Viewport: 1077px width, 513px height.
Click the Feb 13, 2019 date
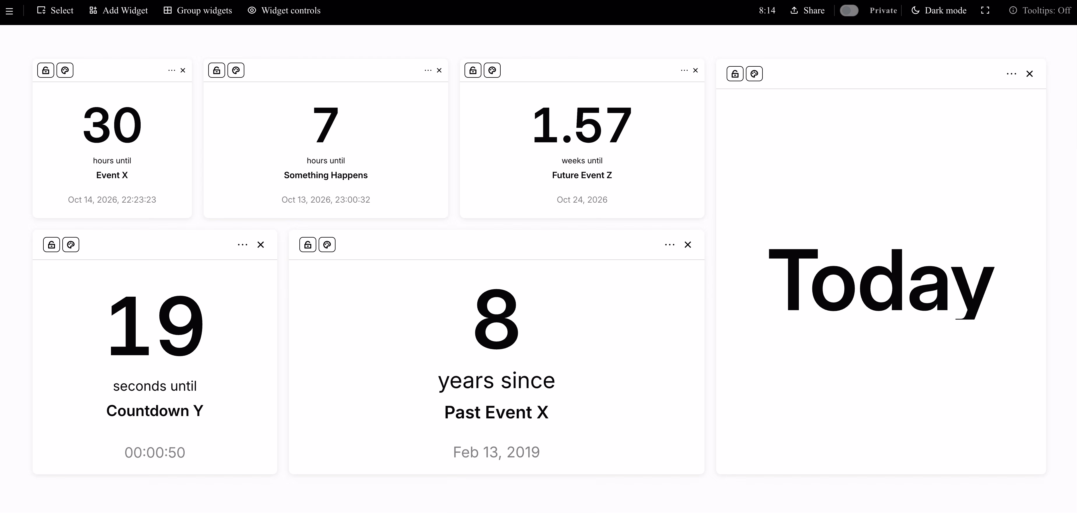coord(497,452)
